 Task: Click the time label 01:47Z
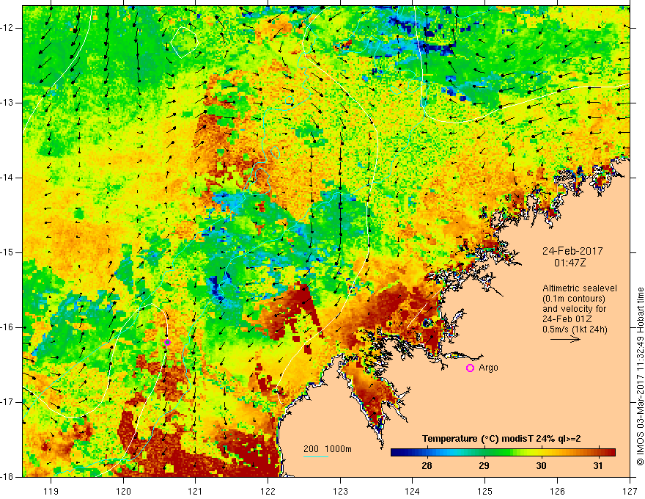[x=570, y=263]
